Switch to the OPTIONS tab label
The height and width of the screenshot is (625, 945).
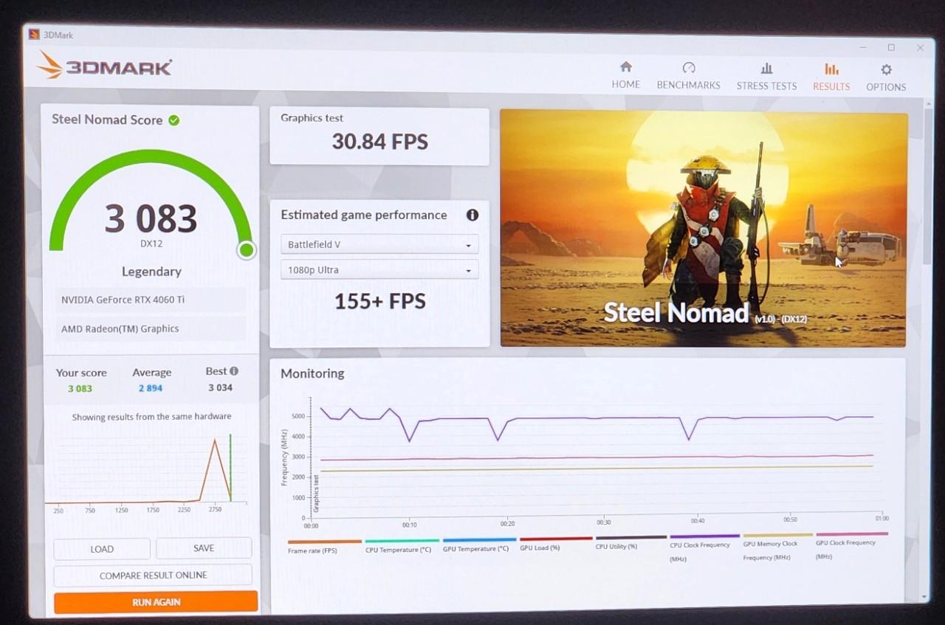click(886, 87)
